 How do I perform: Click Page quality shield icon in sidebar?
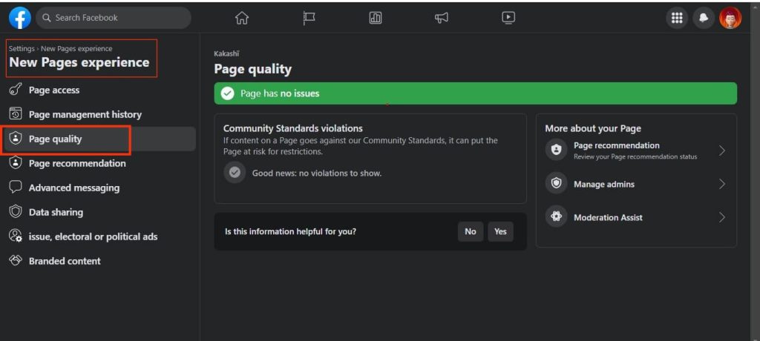coord(16,139)
